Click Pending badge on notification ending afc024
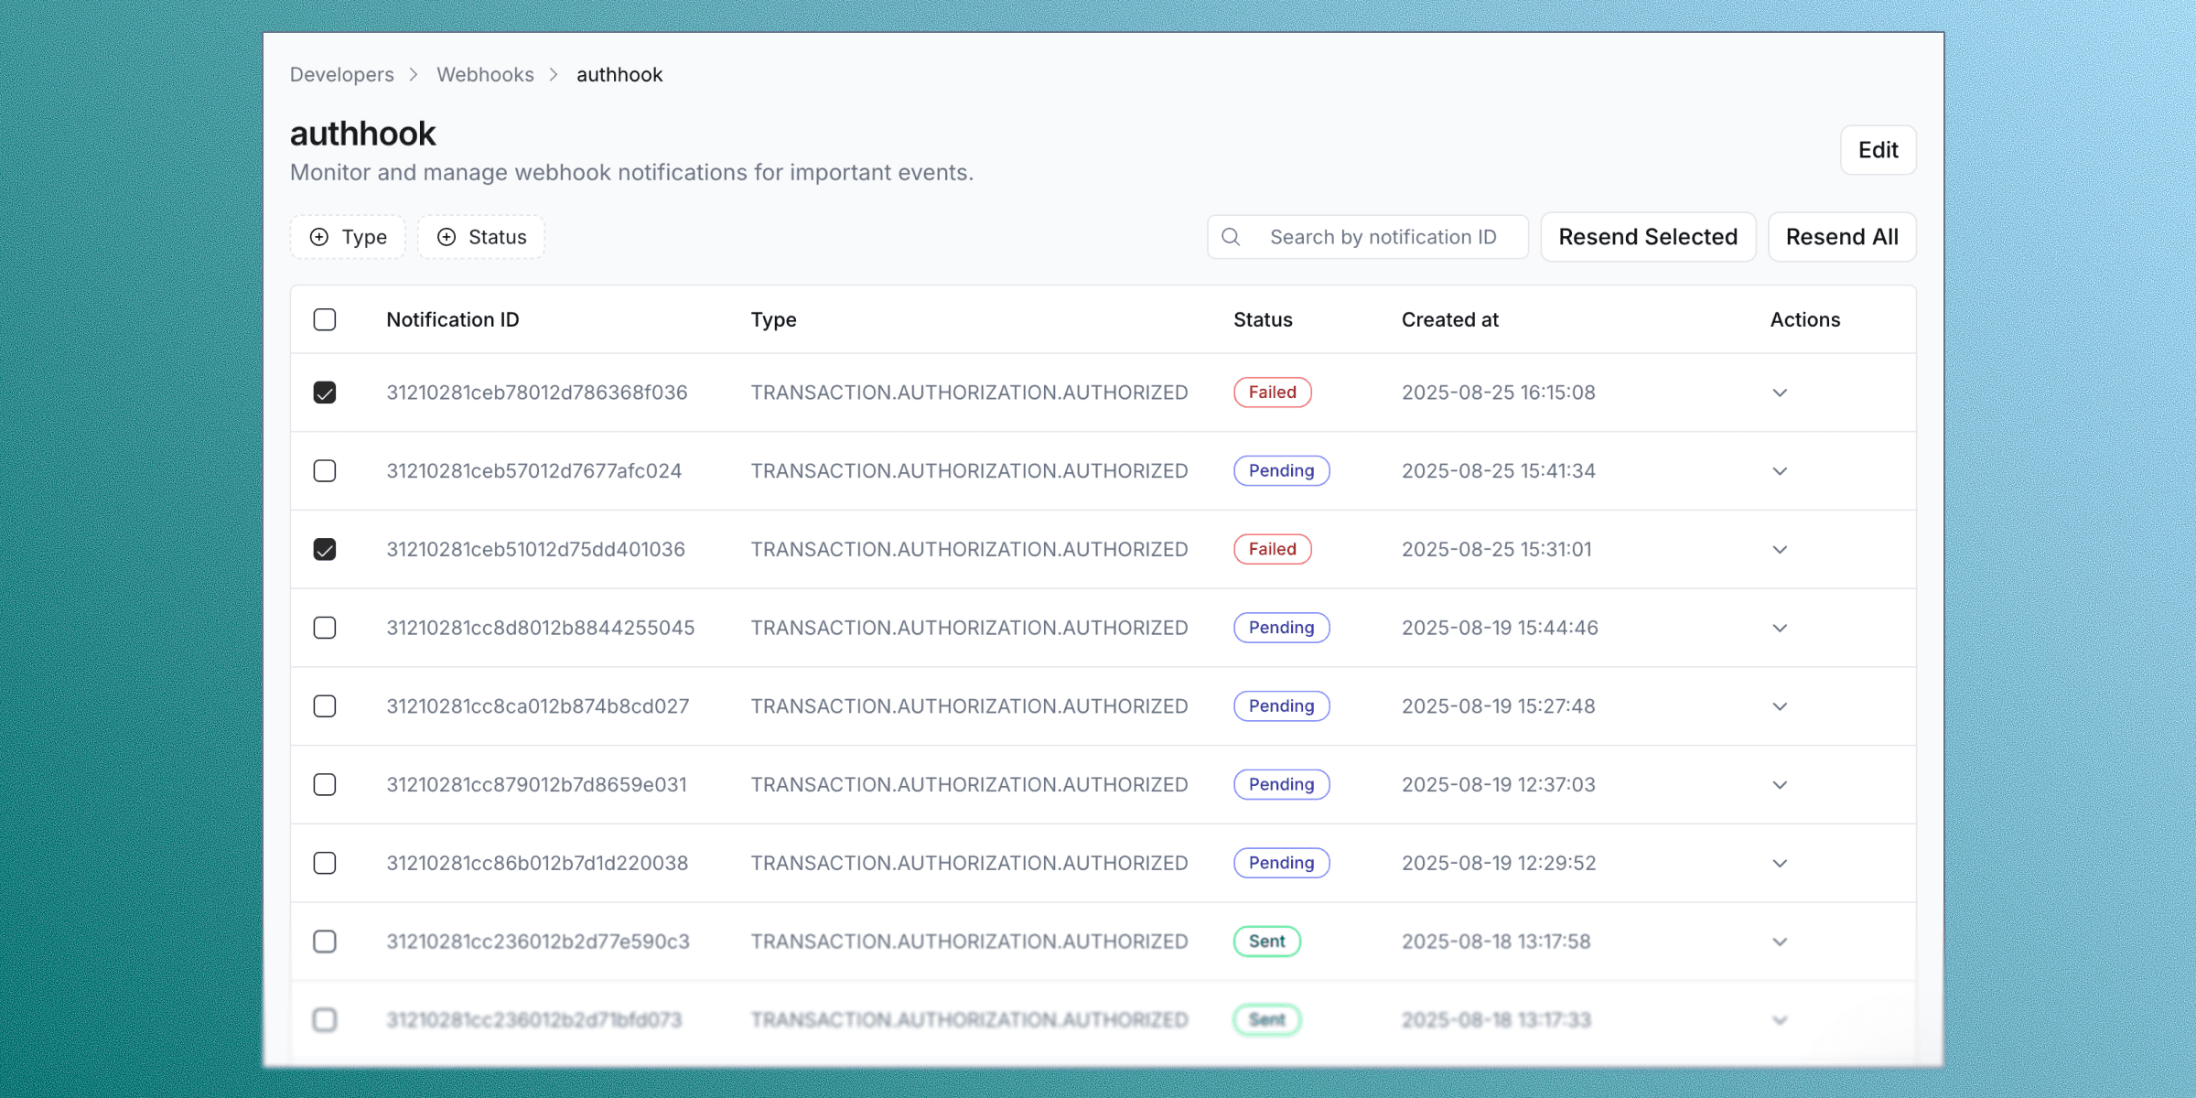Image resolution: width=2196 pixels, height=1098 pixels. tap(1281, 471)
